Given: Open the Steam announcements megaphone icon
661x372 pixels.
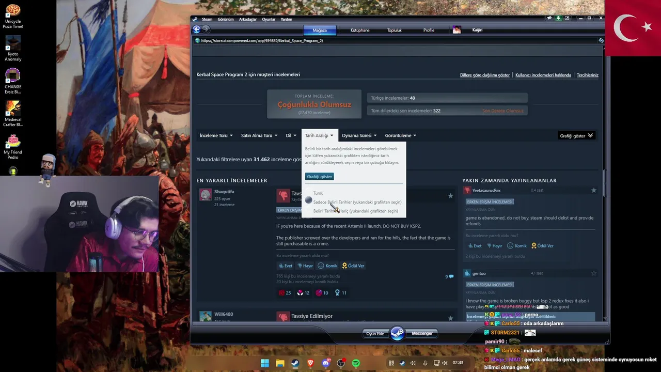Looking at the screenshot, I should (549, 18).
